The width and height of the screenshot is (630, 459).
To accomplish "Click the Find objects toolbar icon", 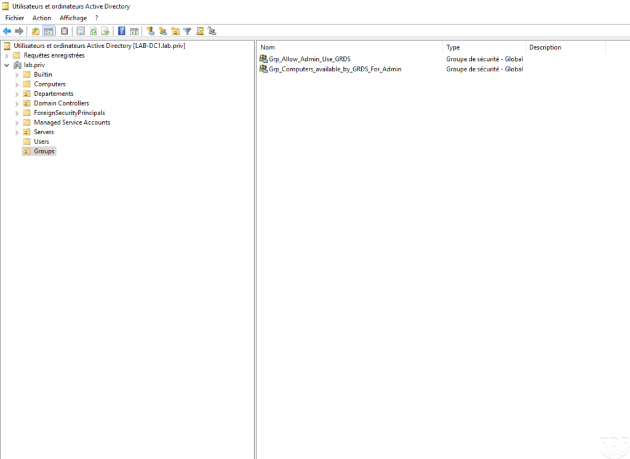I will (x=200, y=31).
